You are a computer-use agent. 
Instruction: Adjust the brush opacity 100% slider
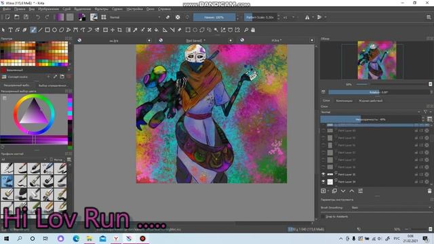[214, 17]
